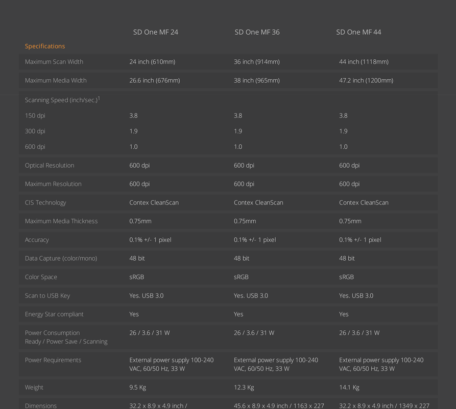Image resolution: width=456 pixels, height=409 pixels.
Task: Select the 600 dpi speed row label
Action: point(35,147)
